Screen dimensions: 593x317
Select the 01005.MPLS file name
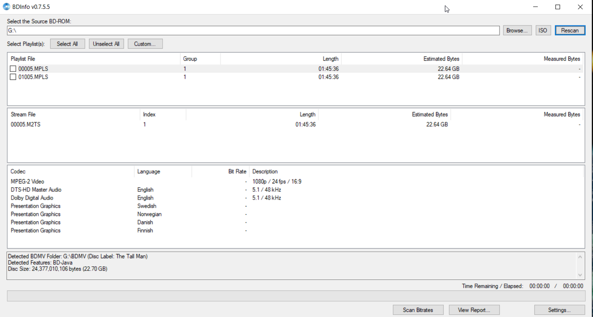pos(33,77)
